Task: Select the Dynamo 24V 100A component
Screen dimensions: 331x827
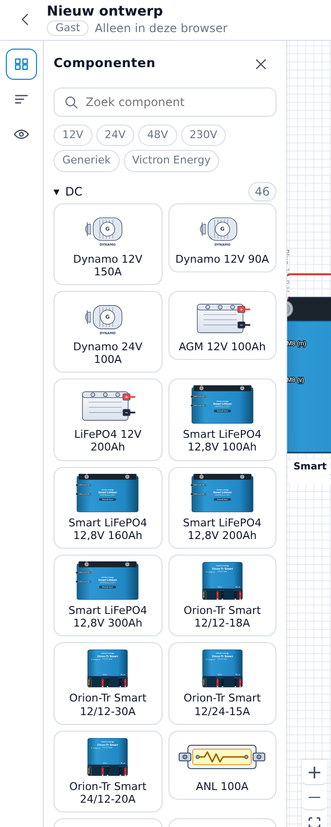Action: point(108,332)
